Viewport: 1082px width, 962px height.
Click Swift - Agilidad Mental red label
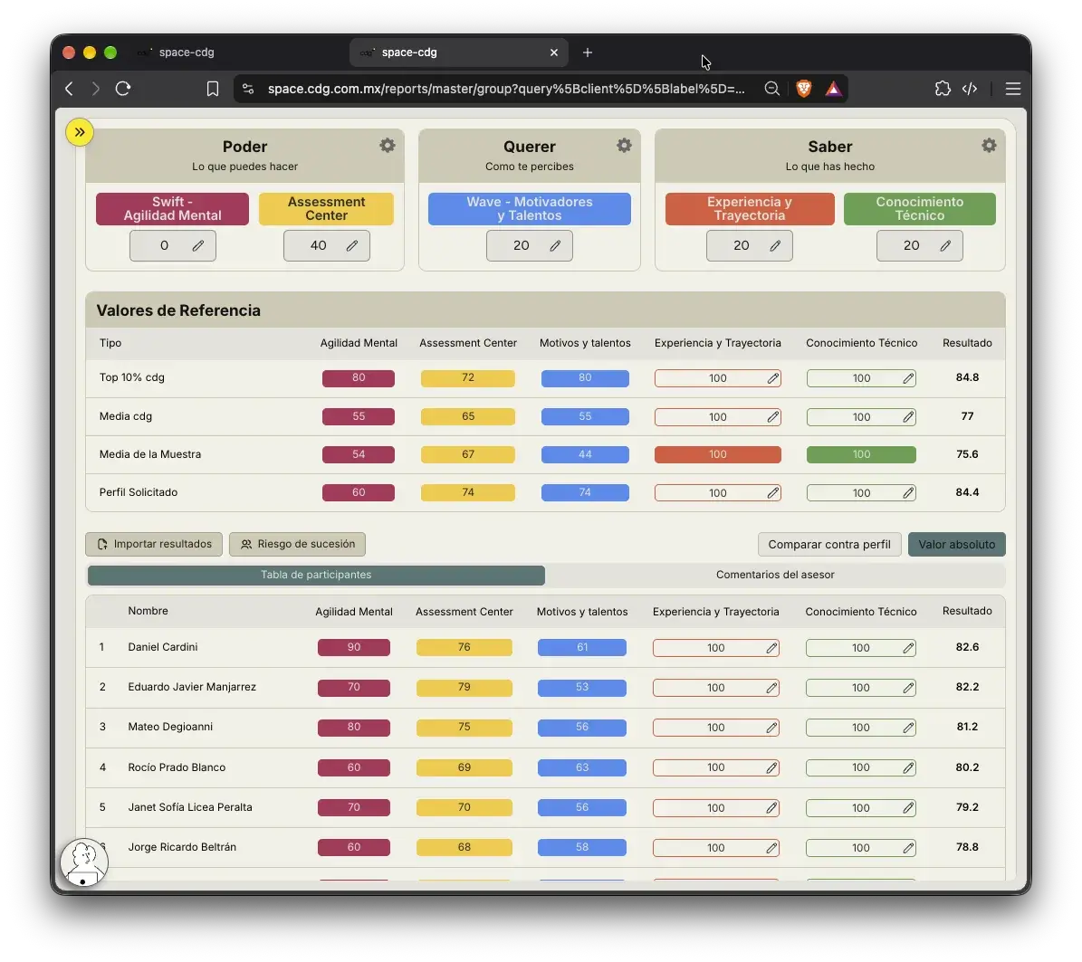(173, 209)
